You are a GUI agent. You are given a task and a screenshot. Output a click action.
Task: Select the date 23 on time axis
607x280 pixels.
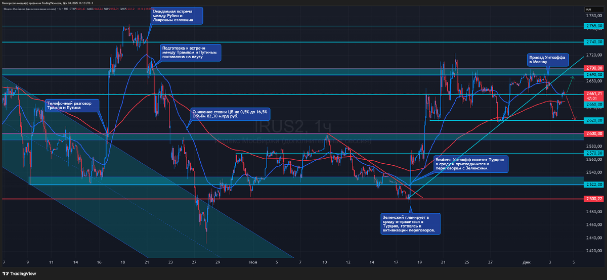170,263
